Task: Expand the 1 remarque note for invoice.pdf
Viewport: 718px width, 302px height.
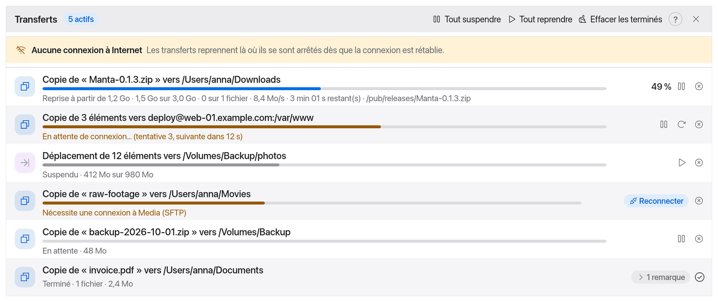Action: [x=661, y=277]
